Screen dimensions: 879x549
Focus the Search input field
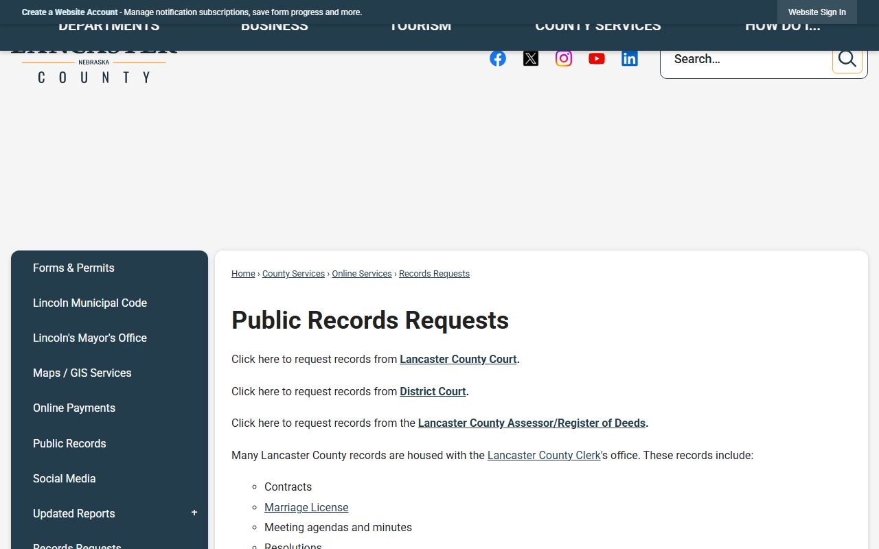pyautogui.click(x=747, y=59)
